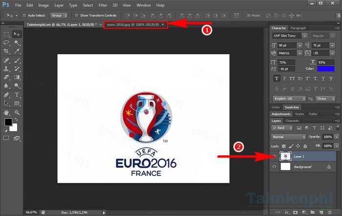Toggle Faux Bold text style
The height and width of the screenshot is (216, 342).
[x=277, y=79]
